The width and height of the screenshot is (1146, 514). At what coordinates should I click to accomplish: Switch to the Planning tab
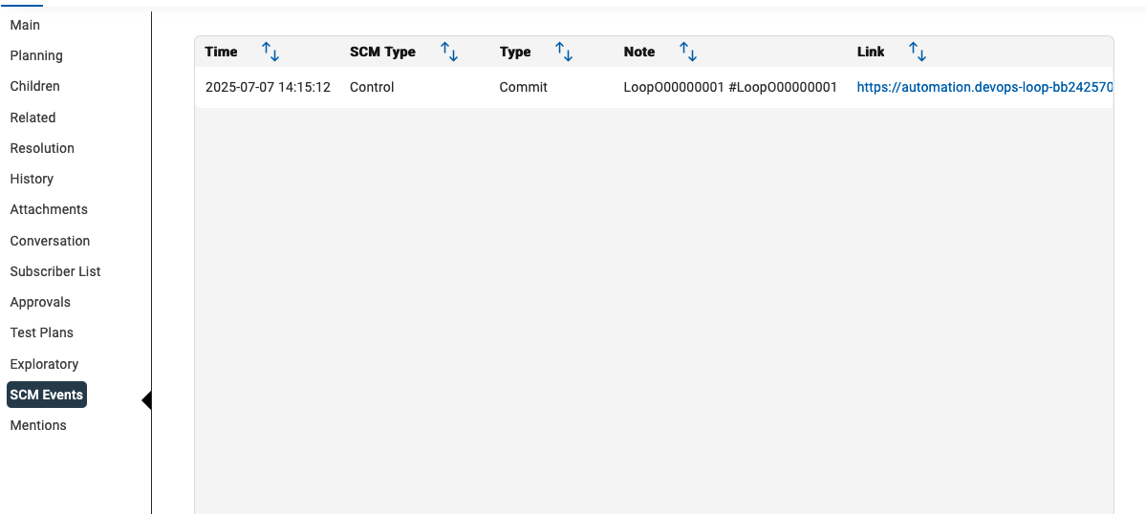[36, 55]
